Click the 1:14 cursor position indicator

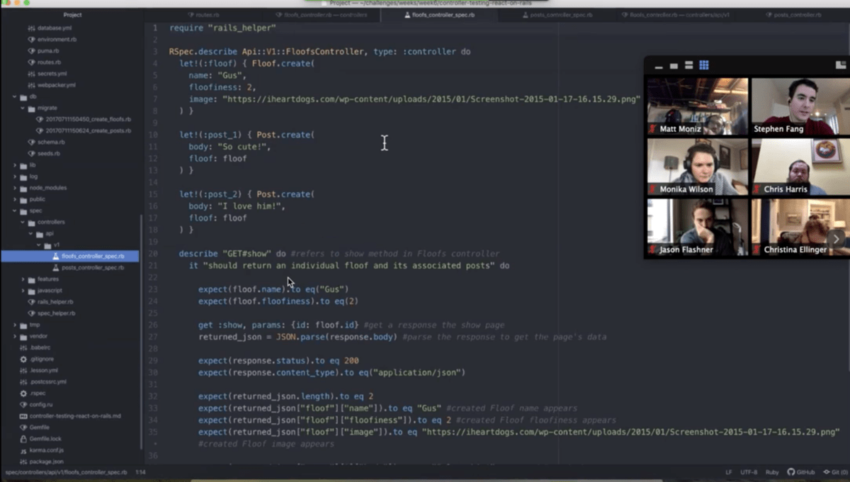point(140,472)
